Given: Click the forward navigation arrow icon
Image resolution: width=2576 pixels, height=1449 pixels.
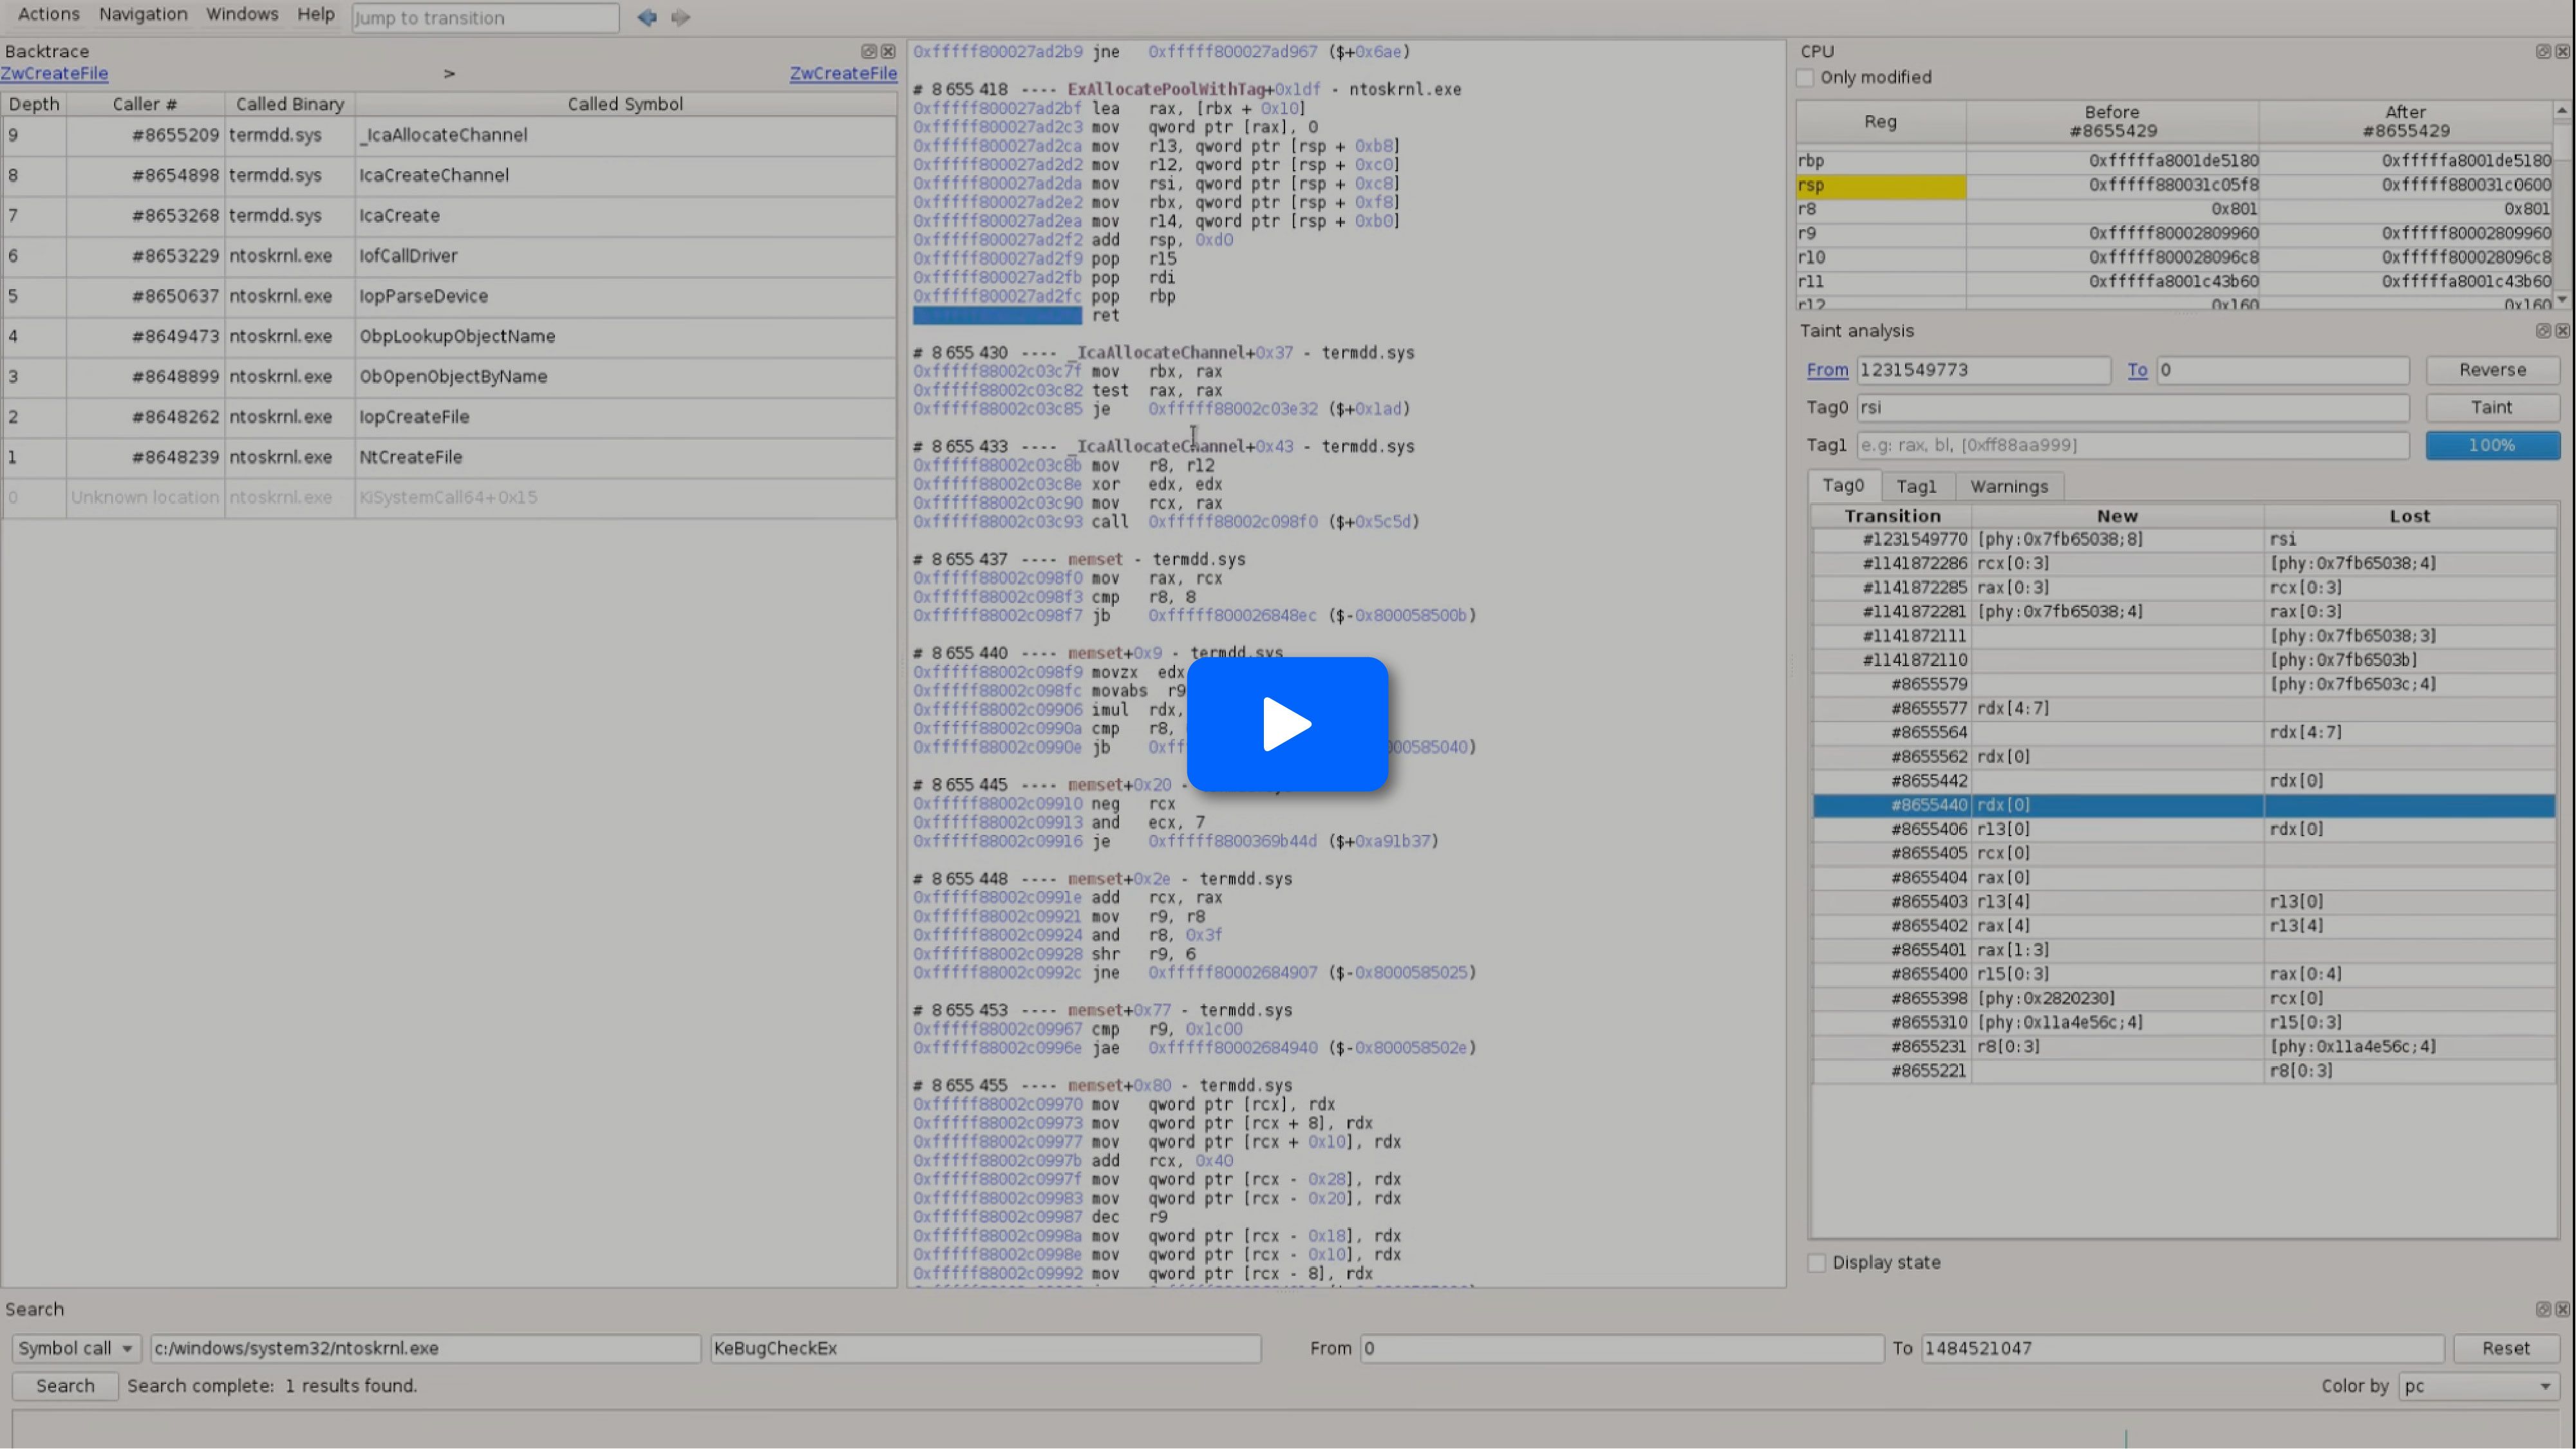Looking at the screenshot, I should pyautogui.click(x=681, y=17).
